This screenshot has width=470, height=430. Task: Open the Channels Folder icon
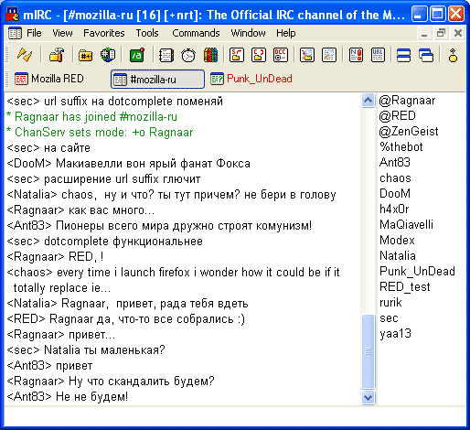(85, 55)
